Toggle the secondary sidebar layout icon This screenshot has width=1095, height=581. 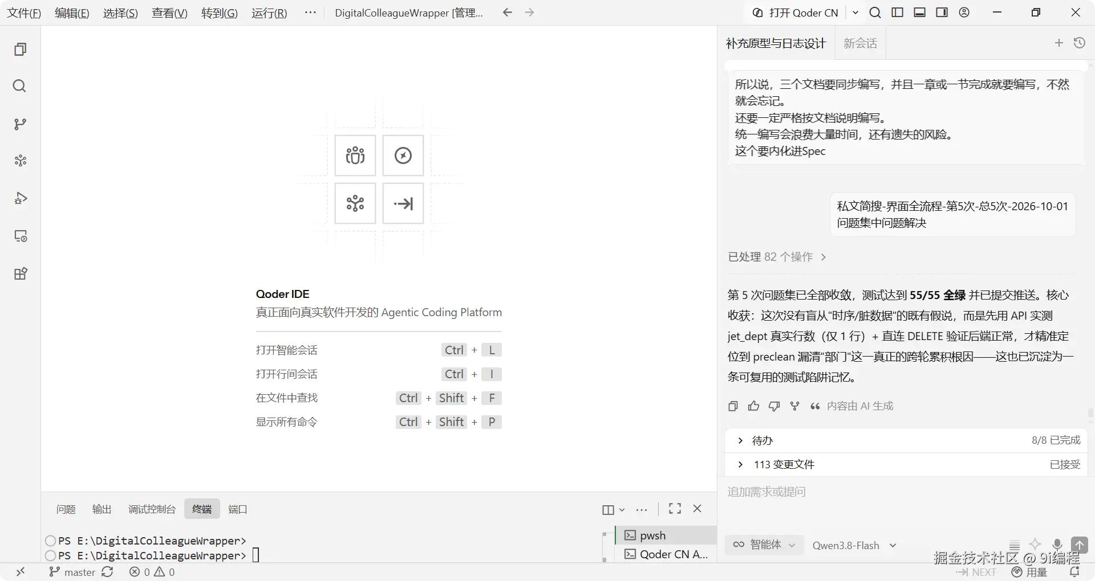942,13
